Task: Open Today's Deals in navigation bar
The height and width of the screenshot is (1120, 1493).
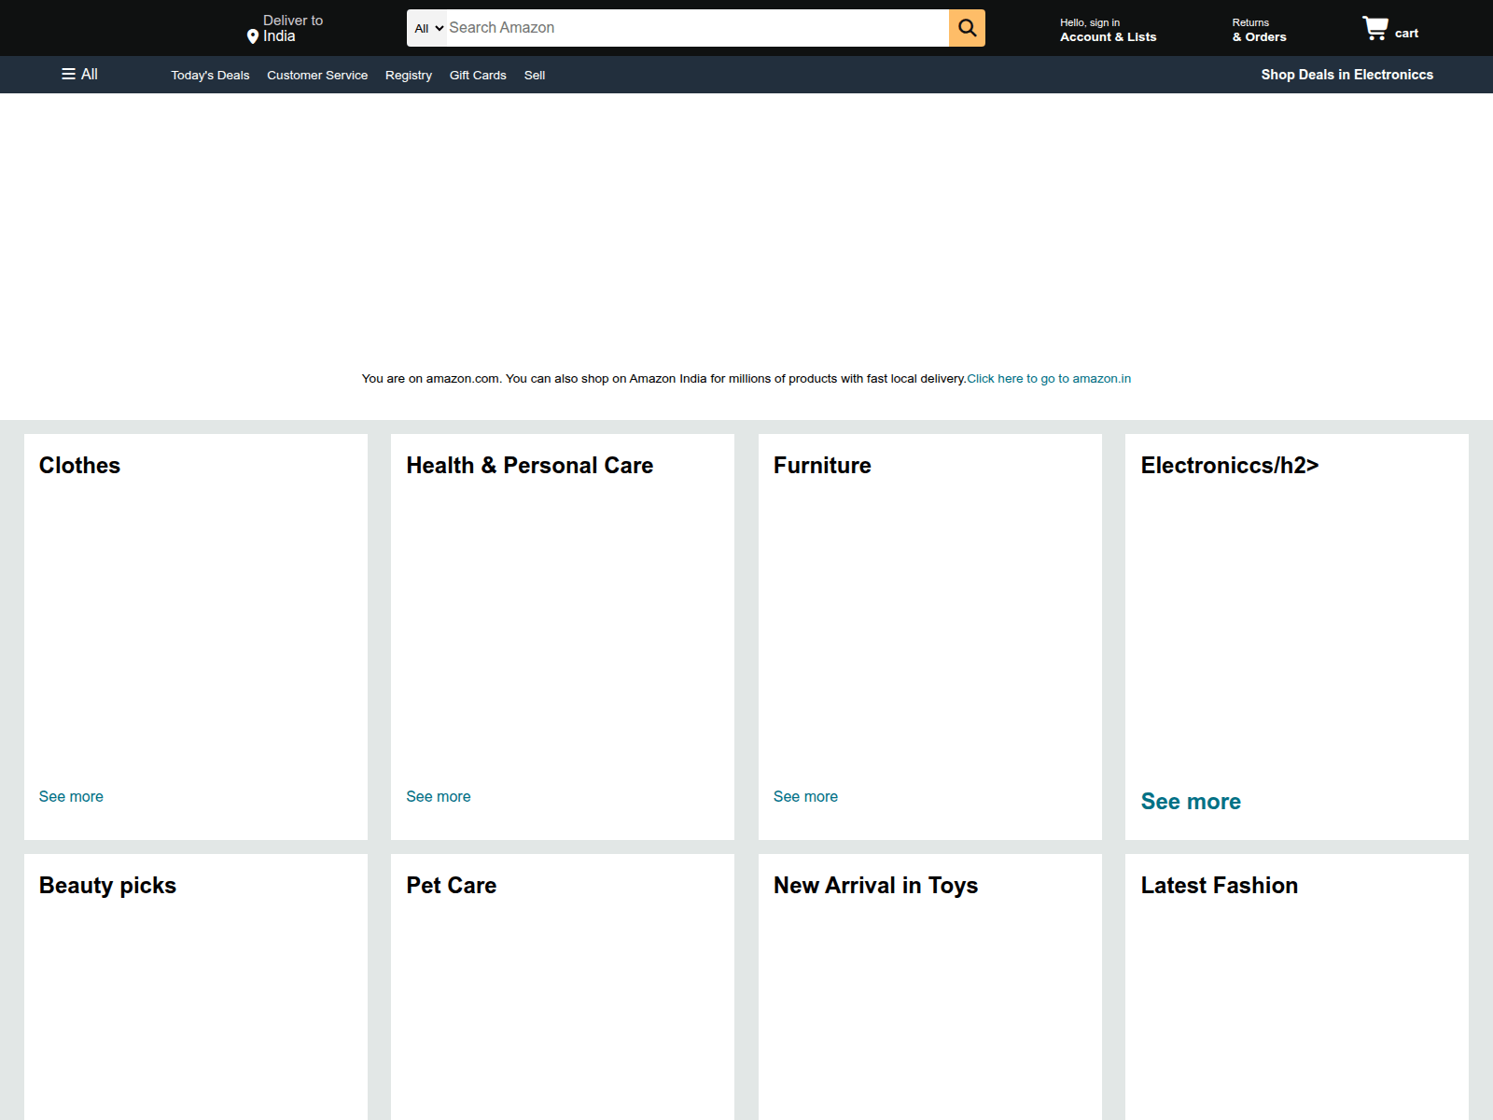Action: [210, 76]
